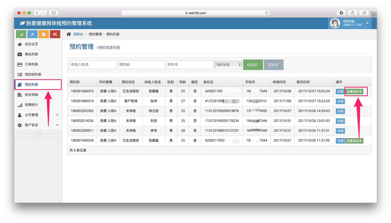Viewport: 391px width, 223px height.
Task: Click the 体检人姓名 input field
Action: tap(93, 64)
